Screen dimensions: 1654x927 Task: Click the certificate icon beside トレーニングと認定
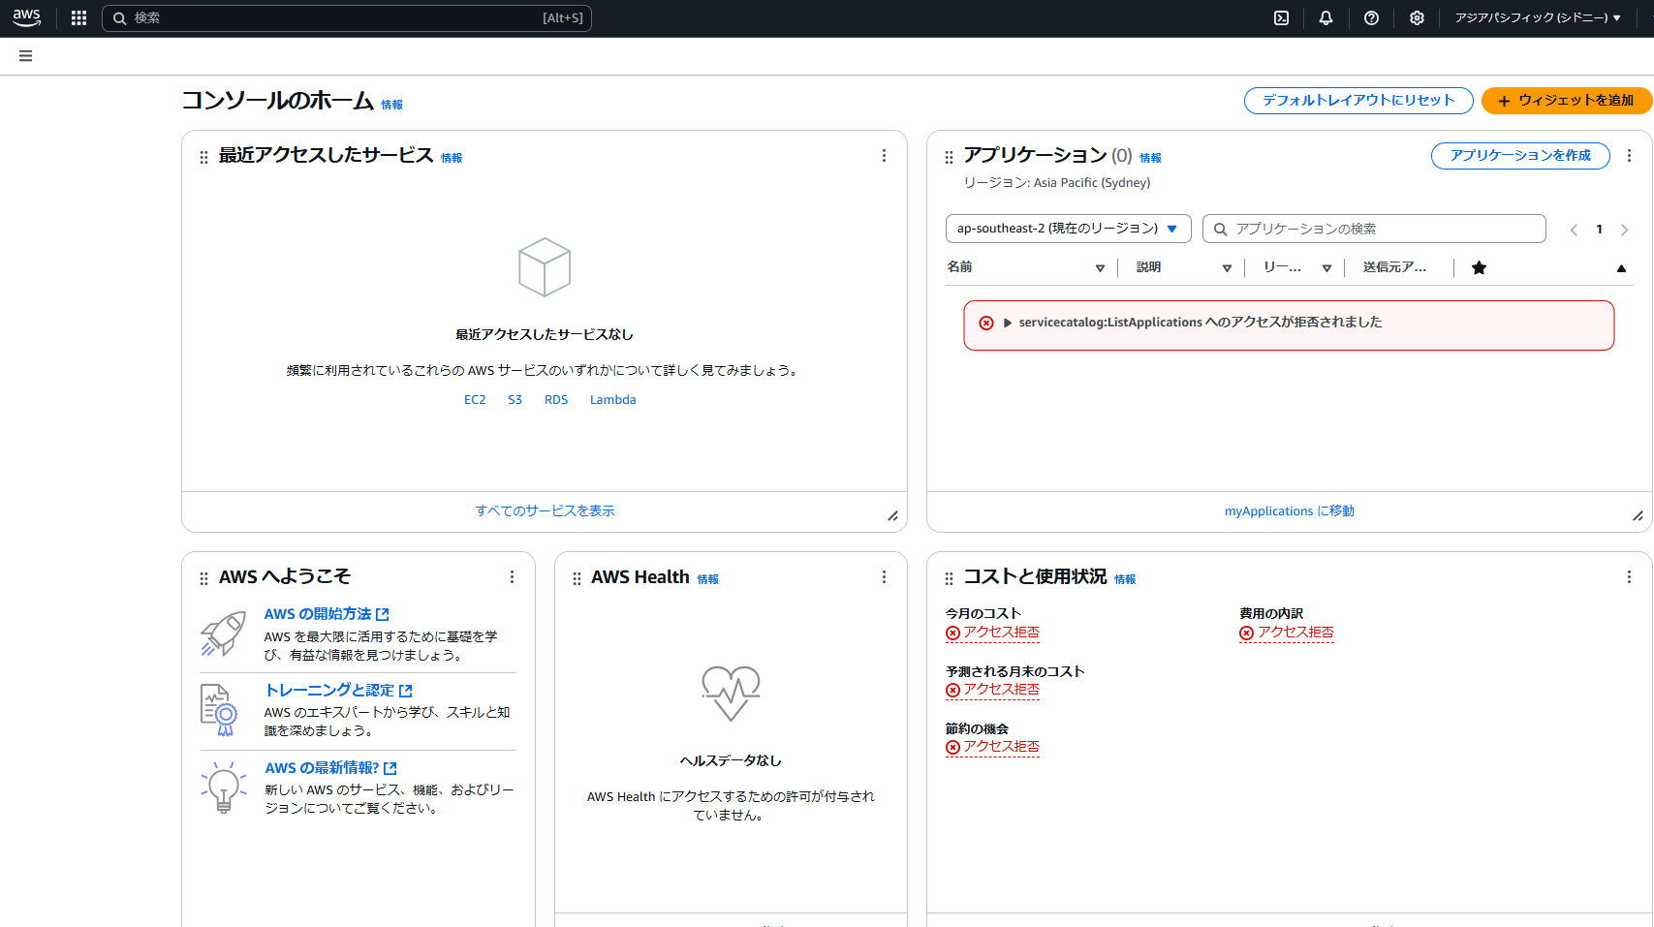(219, 710)
